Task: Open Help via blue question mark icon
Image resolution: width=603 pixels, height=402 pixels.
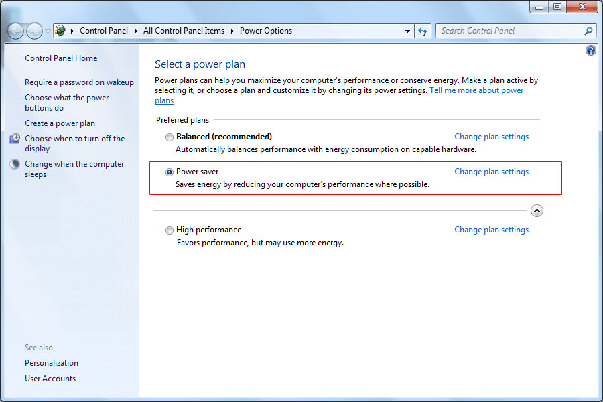Action: click(590, 50)
